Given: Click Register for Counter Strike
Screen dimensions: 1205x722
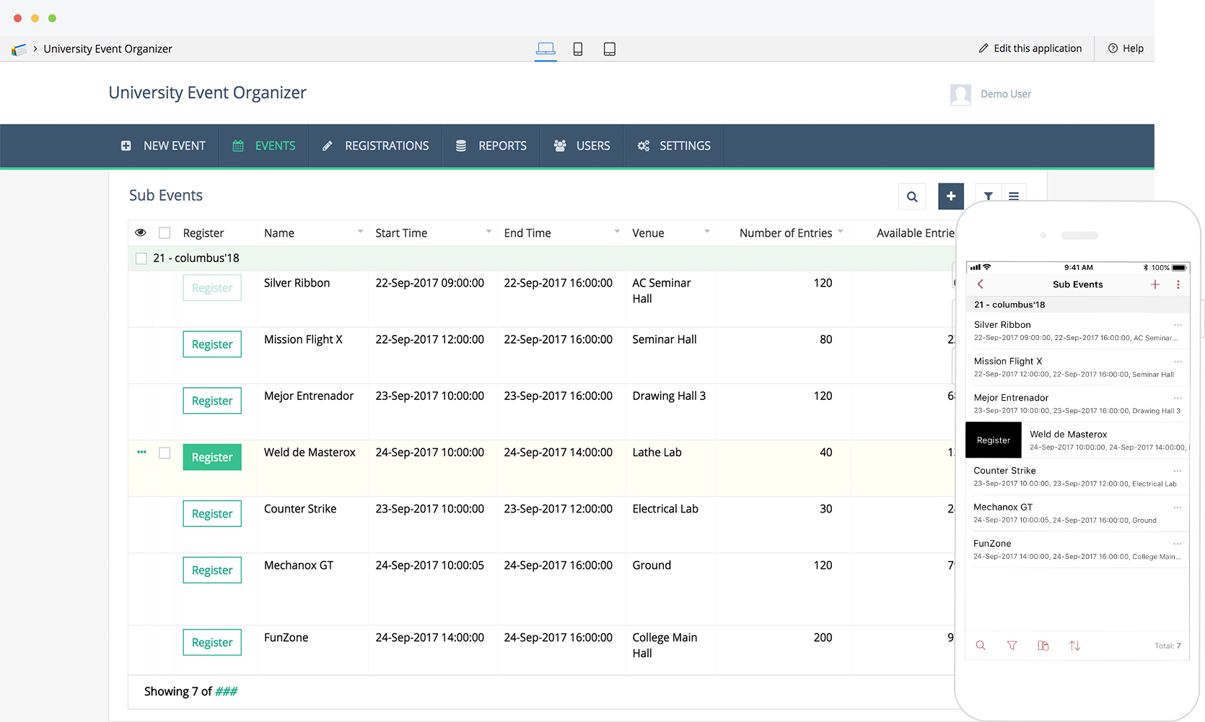Looking at the screenshot, I should (x=212, y=514).
